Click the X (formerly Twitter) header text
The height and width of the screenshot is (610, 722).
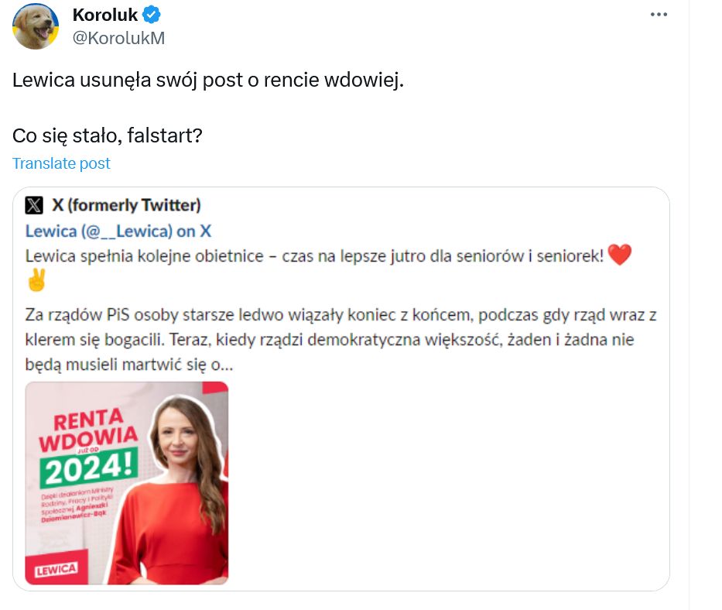[x=127, y=204]
